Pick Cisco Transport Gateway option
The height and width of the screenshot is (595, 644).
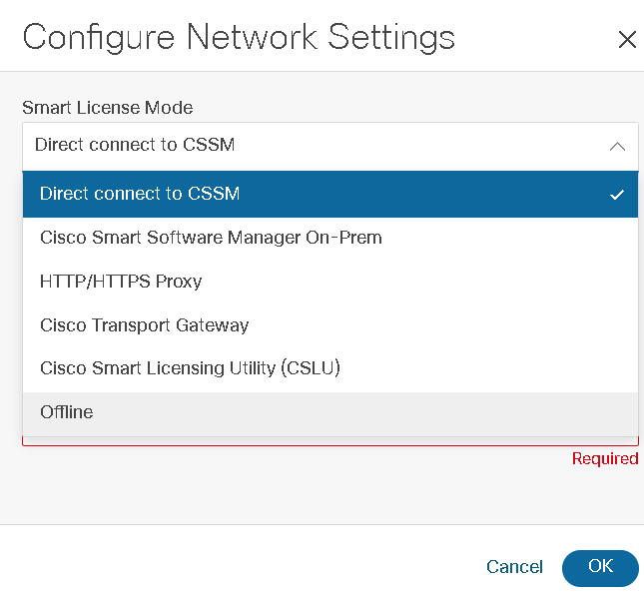click(x=330, y=325)
